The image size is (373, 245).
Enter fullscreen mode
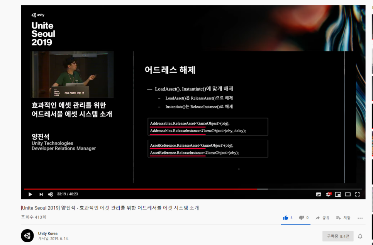358,194
